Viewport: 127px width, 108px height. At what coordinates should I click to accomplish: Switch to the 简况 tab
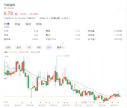click(x=28, y=24)
